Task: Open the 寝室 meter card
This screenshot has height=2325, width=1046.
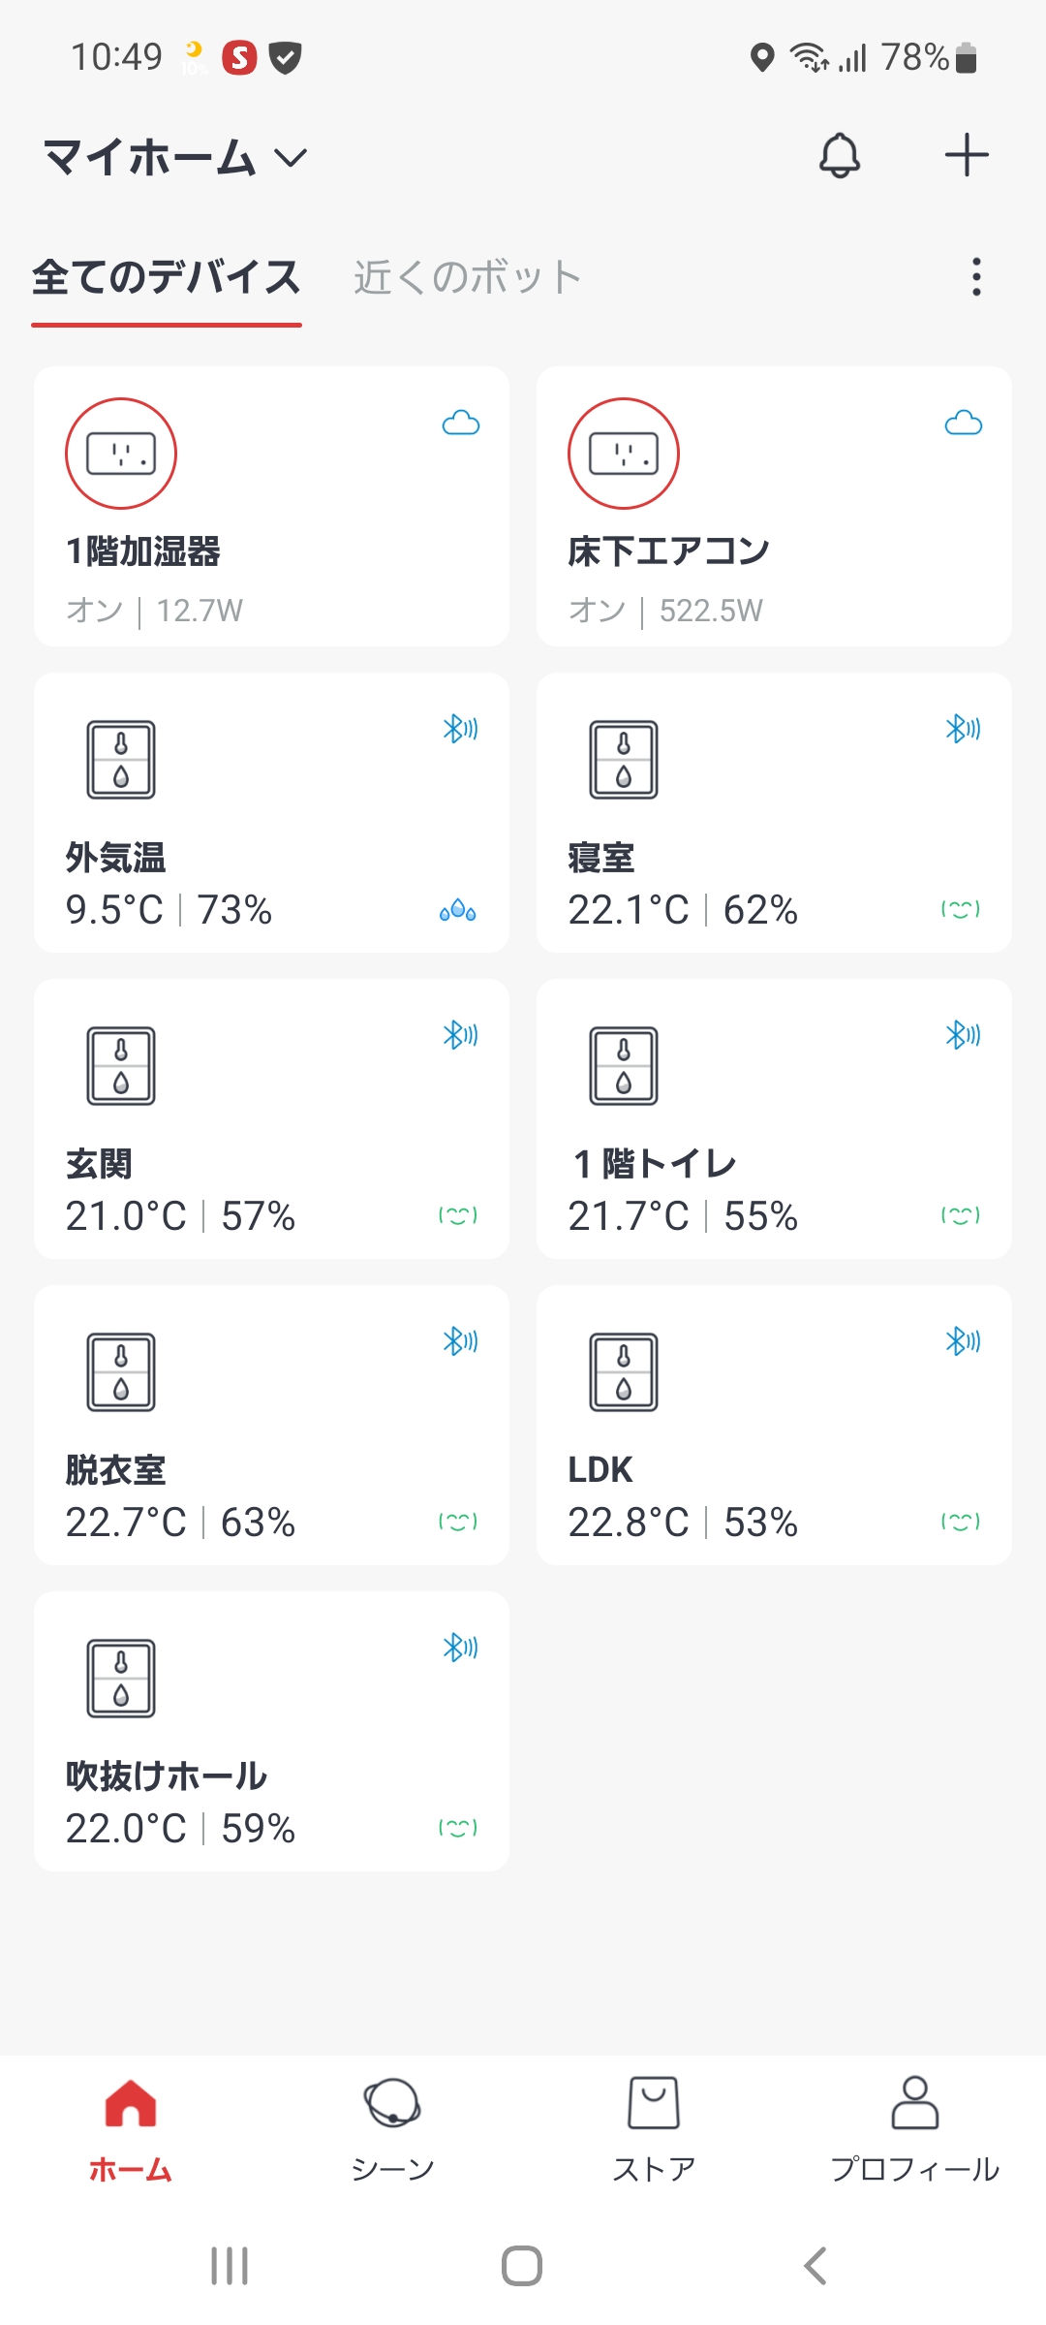Action: tap(774, 812)
